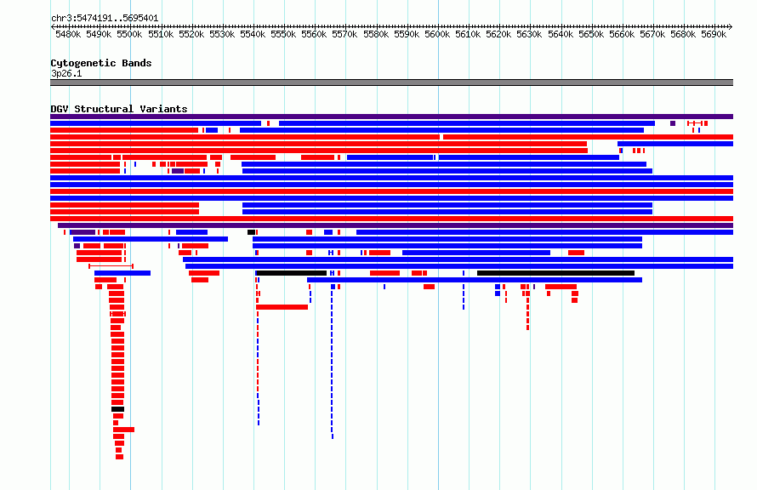757x490 pixels.
Task: Click the 5640k ruler label
Action: 561,34
